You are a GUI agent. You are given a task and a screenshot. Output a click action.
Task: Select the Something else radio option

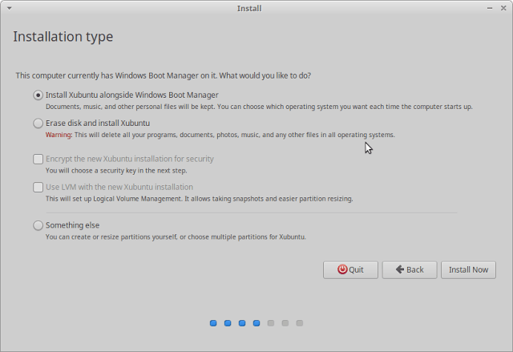(38, 225)
